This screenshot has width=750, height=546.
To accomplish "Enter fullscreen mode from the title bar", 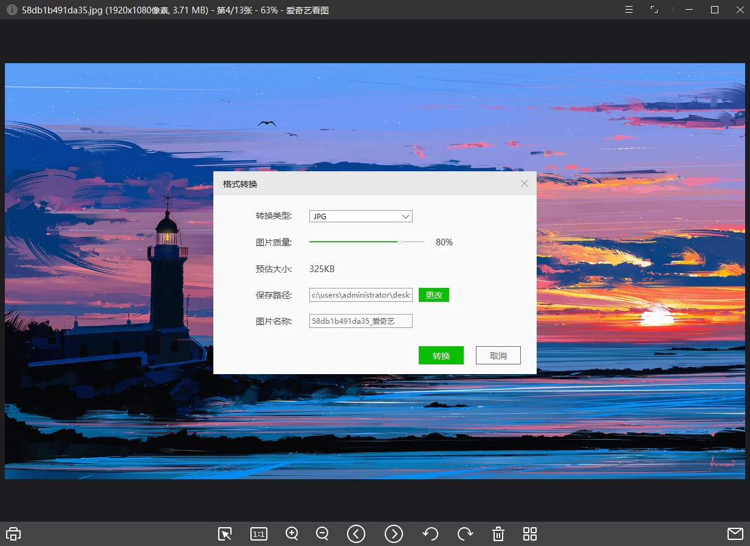I will pos(654,10).
